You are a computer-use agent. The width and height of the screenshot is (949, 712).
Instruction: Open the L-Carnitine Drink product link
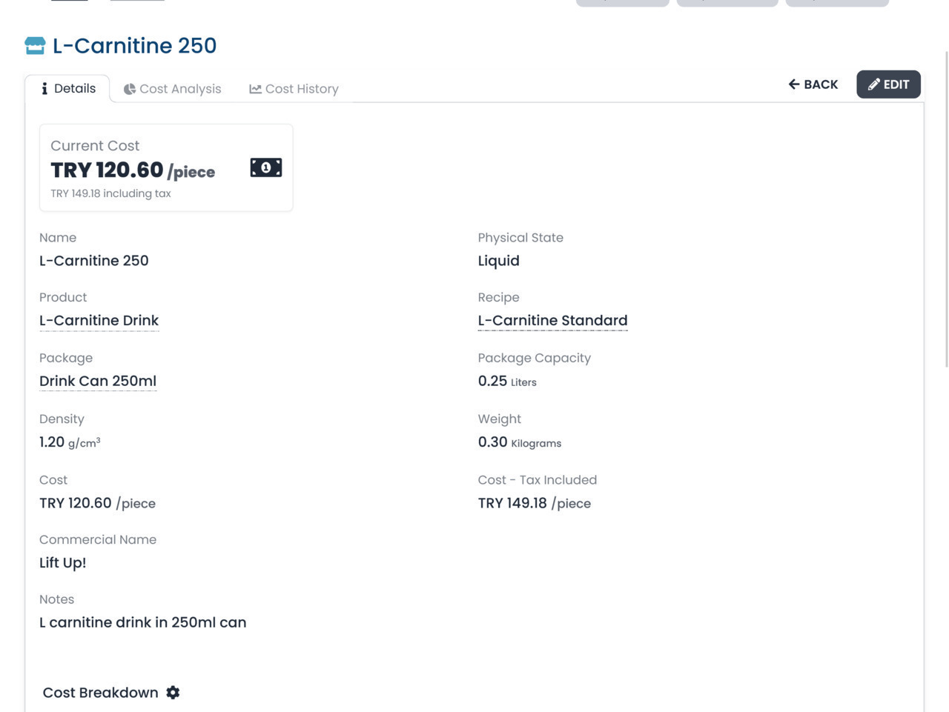pyautogui.click(x=99, y=321)
